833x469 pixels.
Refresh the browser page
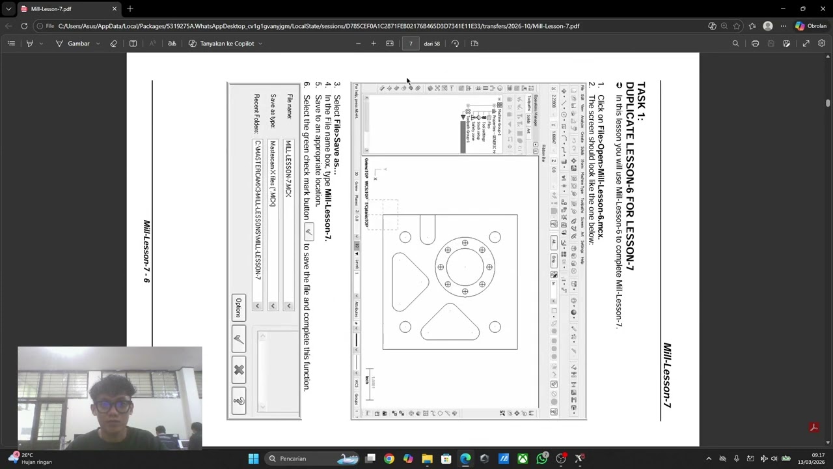[24, 26]
